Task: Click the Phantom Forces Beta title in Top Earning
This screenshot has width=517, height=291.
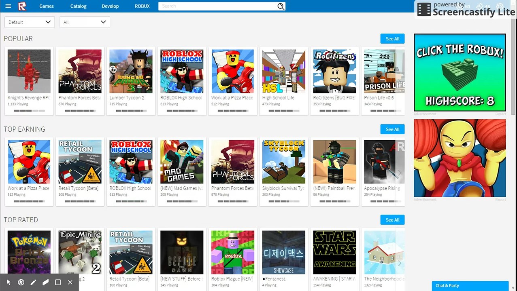Action: [233, 188]
